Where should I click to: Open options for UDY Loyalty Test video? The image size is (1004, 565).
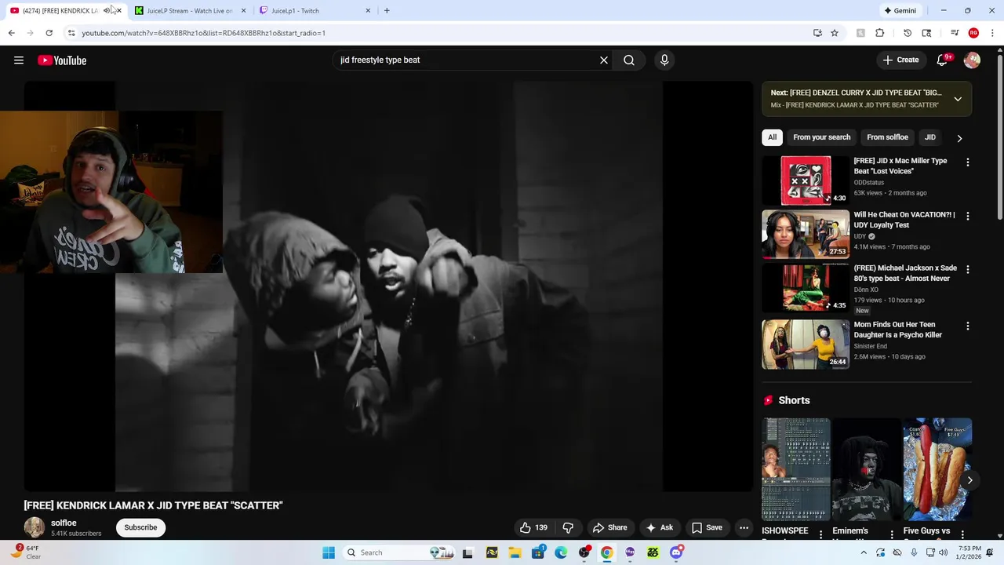pos(967,216)
